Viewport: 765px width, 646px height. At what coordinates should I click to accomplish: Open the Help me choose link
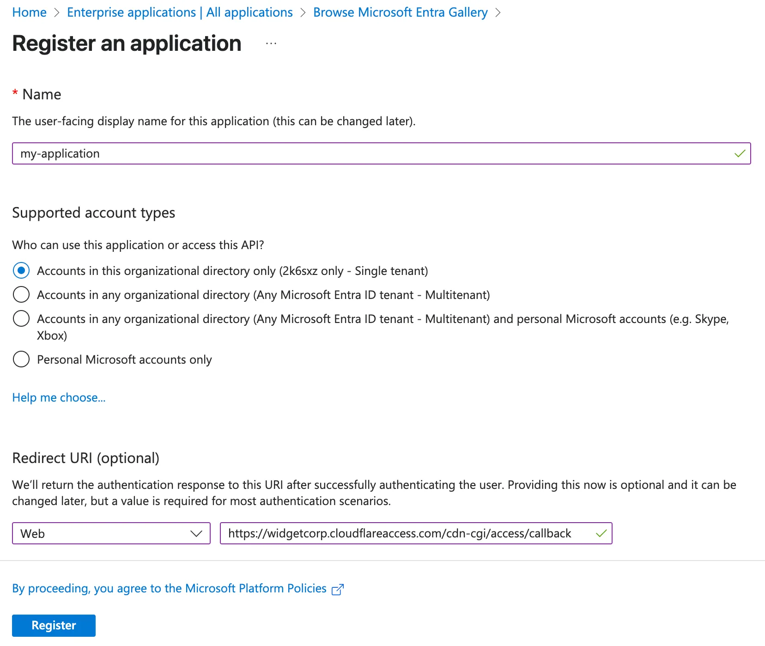point(59,397)
